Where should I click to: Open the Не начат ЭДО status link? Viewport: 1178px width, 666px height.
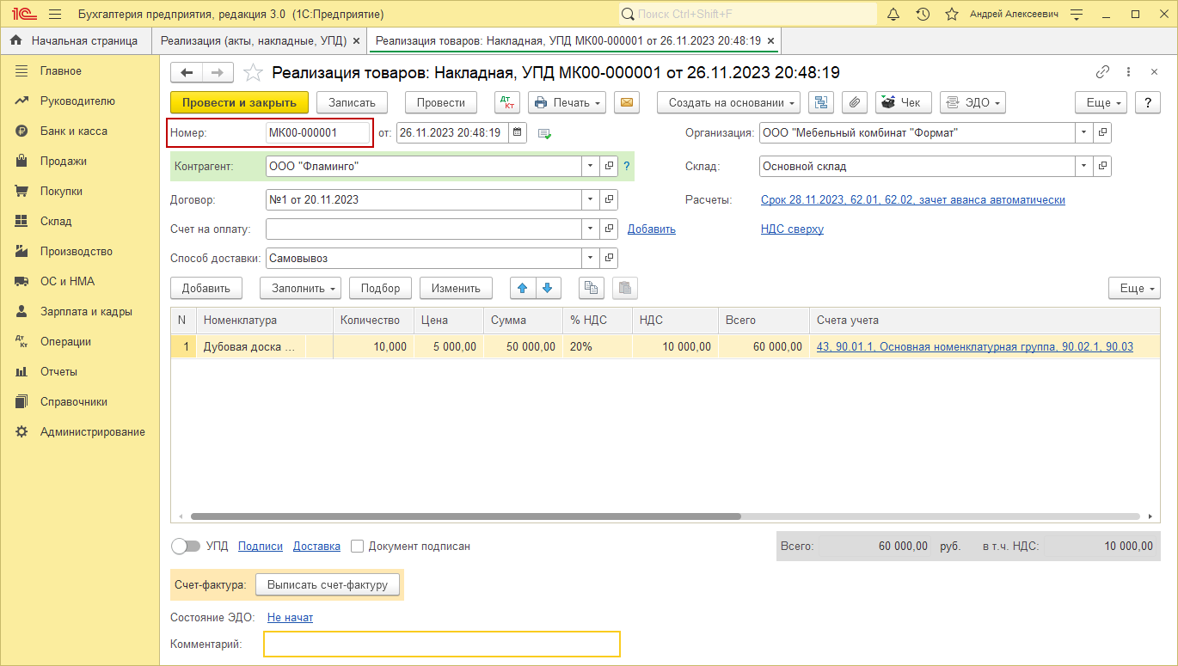[290, 617]
